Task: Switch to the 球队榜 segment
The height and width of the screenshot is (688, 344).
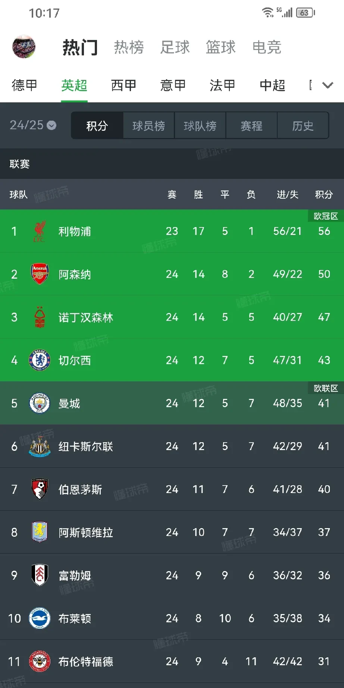Action: (x=200, y=126)
